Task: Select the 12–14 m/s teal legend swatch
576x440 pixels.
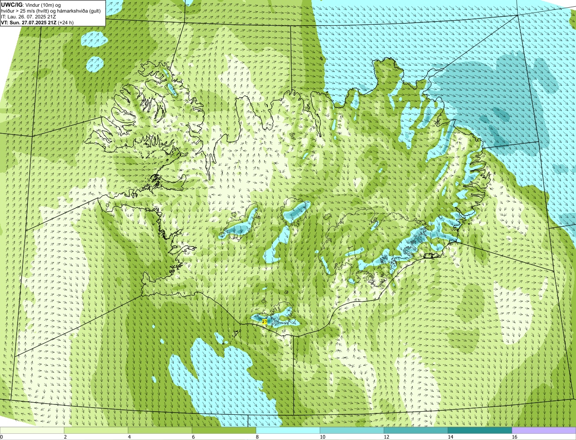Action: click(416, 431)
